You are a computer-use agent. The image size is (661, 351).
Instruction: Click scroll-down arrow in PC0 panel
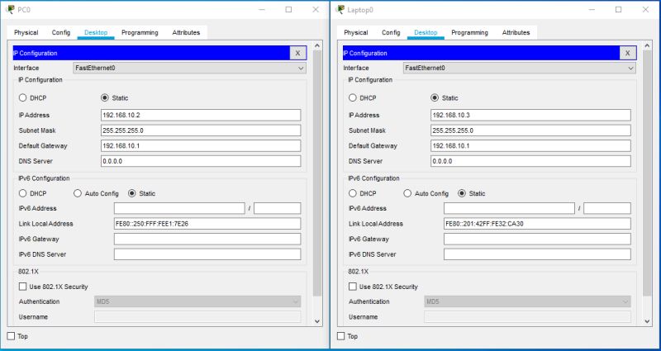[x=317, y=321]
